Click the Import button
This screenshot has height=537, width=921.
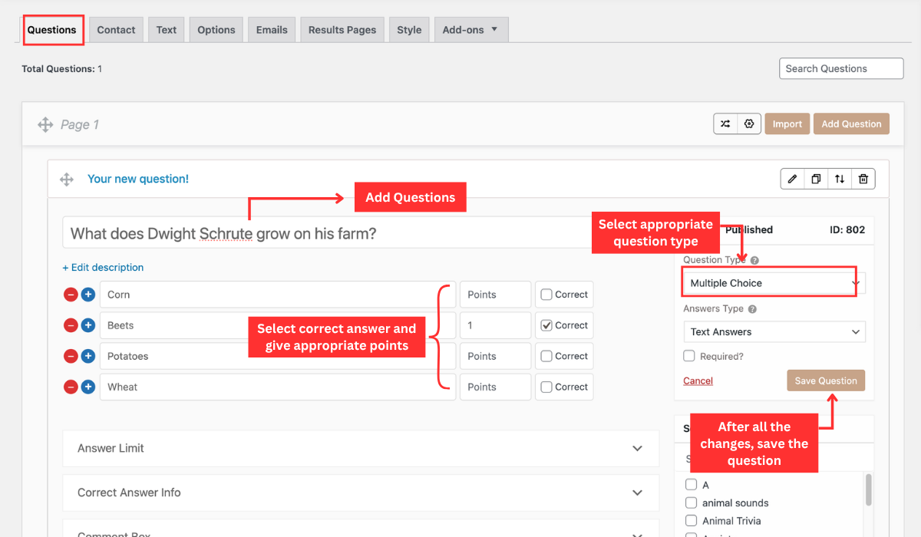point(787,124)
